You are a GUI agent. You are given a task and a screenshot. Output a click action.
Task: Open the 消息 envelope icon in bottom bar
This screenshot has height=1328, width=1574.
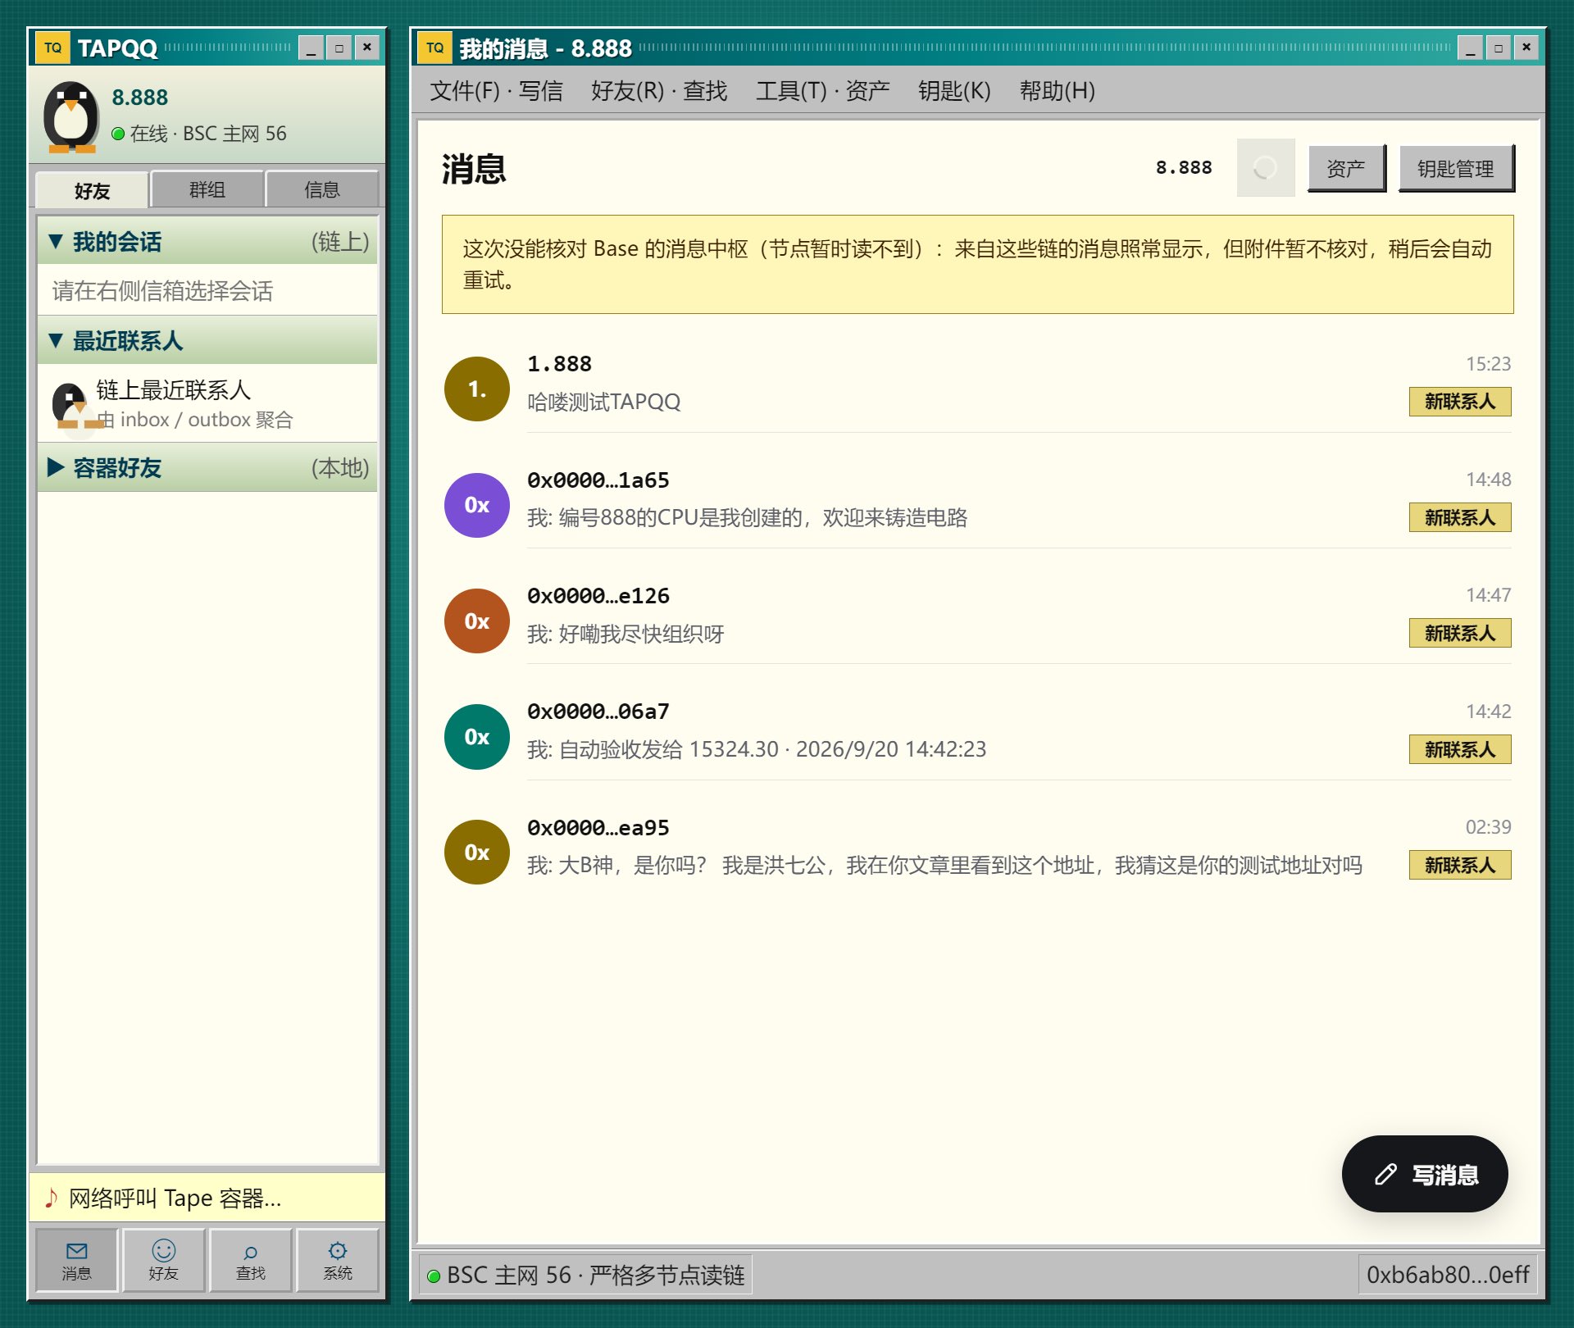pos(77,1260)
